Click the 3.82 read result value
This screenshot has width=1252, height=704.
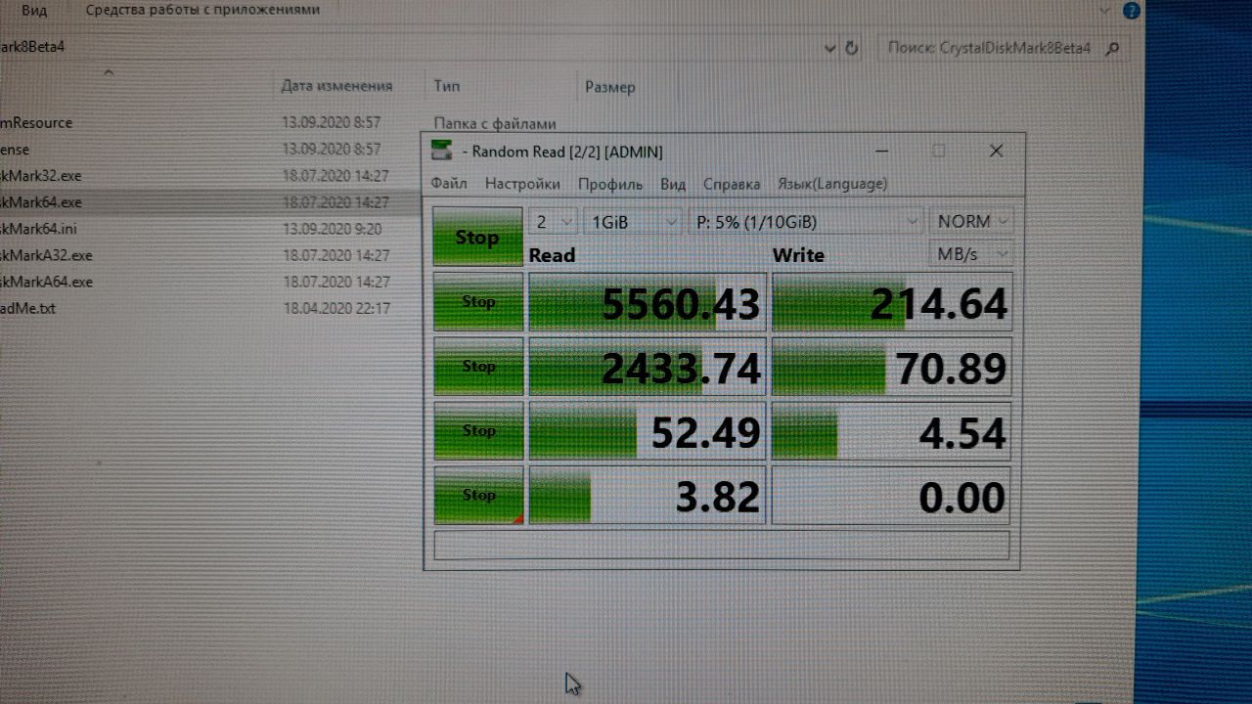click(x=718, y=498)
